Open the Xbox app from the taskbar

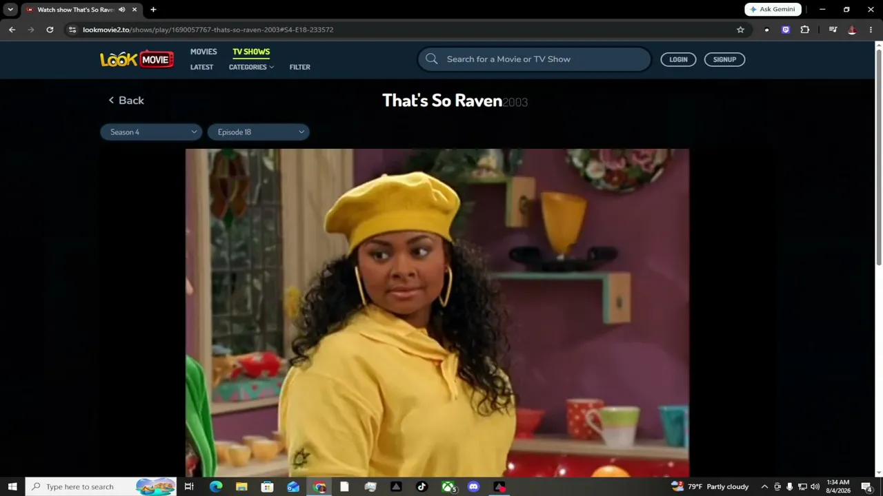click(x=448, y=486)
